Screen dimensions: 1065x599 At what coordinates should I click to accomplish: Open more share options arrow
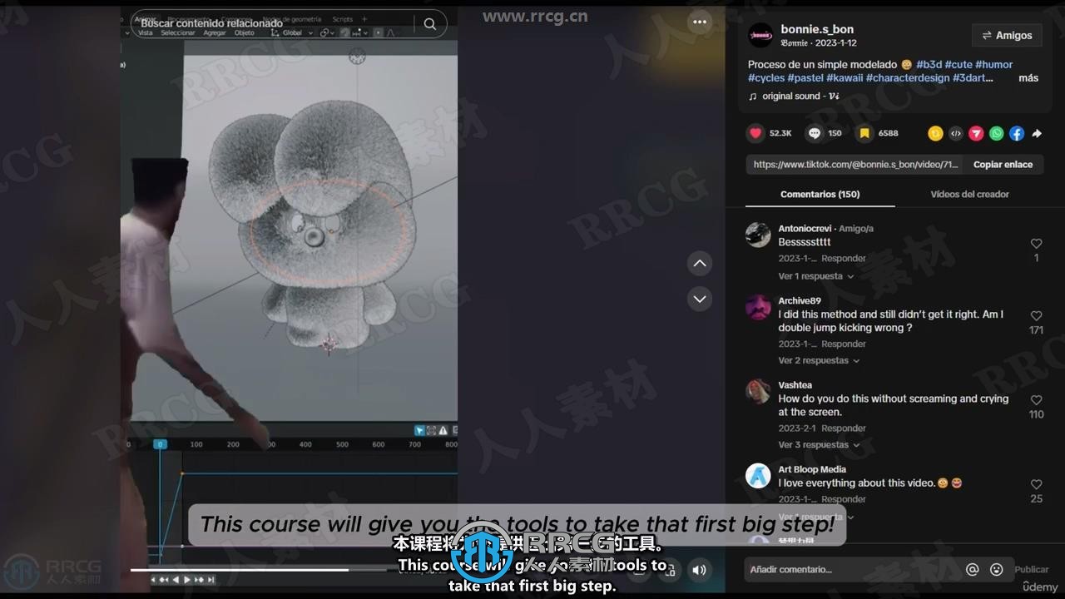click(x=1037, y=133)
